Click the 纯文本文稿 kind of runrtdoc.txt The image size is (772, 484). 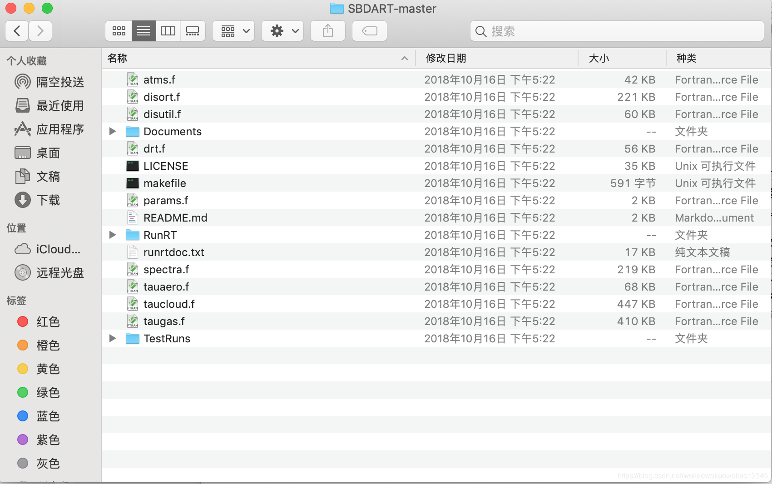click(702, 252)
